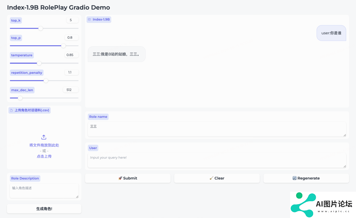Viewport: 356px width, 218px height.
Task: Click the max_dec_len slider handle
Action: pos(20,98)
